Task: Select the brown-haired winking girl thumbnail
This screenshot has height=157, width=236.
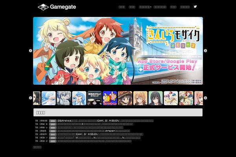Action: click(x=140, y=98)
